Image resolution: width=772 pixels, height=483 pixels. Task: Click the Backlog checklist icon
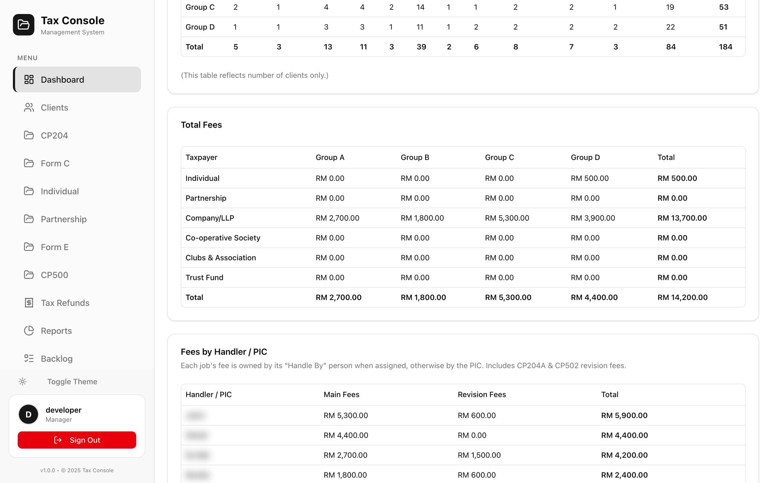pyautogui.click(x=29, y=359)
